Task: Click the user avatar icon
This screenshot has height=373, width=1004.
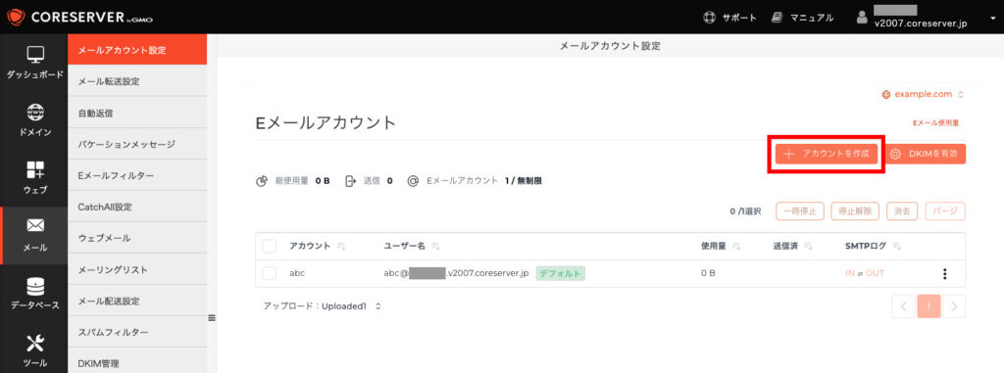Action: coord(862,18)
